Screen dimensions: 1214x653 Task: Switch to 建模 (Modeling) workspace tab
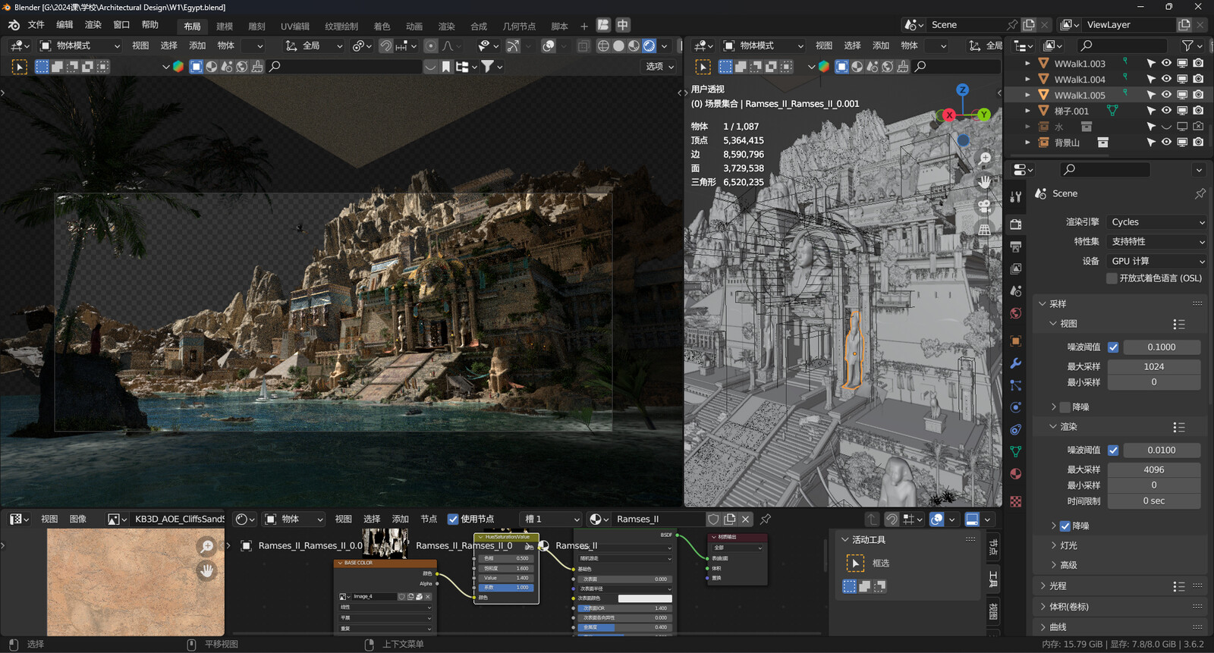[225, 27]
